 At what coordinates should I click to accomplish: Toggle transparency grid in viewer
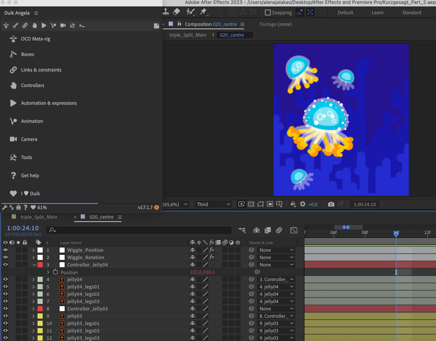pyautogui.click(x=251, y=204)
